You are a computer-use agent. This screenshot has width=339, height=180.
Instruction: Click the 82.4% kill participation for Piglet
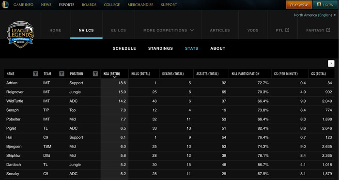coord(263,128)
